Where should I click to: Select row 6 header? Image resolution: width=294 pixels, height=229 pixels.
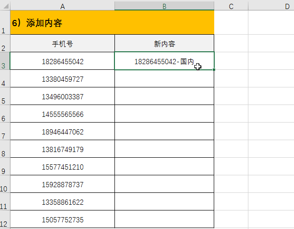(x=5, y=114)
